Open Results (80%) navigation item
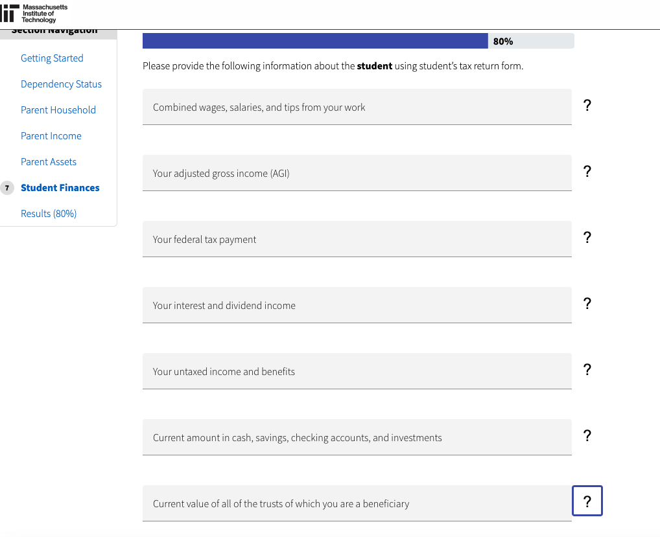 point(49,214)
